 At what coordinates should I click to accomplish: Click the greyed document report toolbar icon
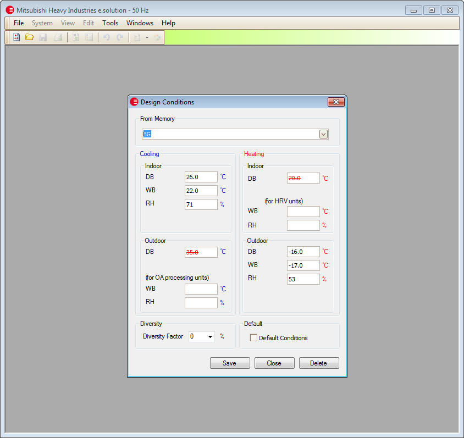(76, 37)
